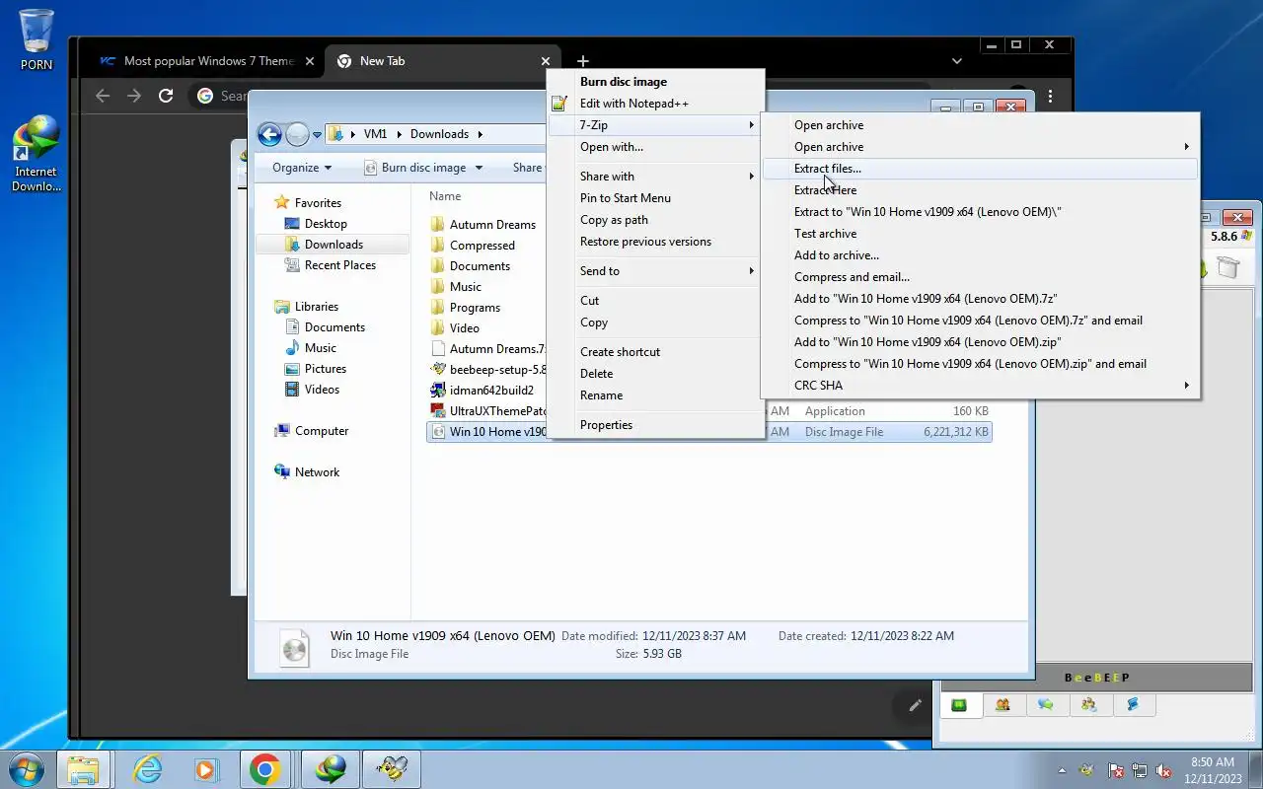Click Delete in context menu
The image size is (1263, 789).
coord(655,374)
